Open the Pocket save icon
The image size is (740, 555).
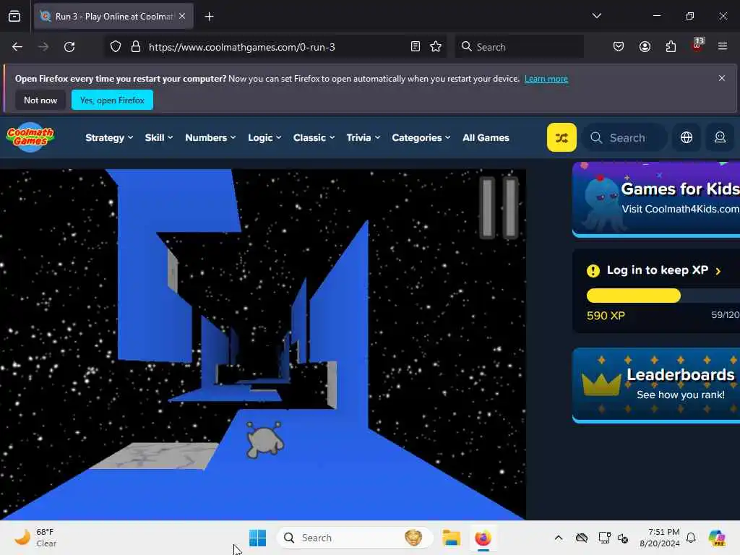click(619, 46)
